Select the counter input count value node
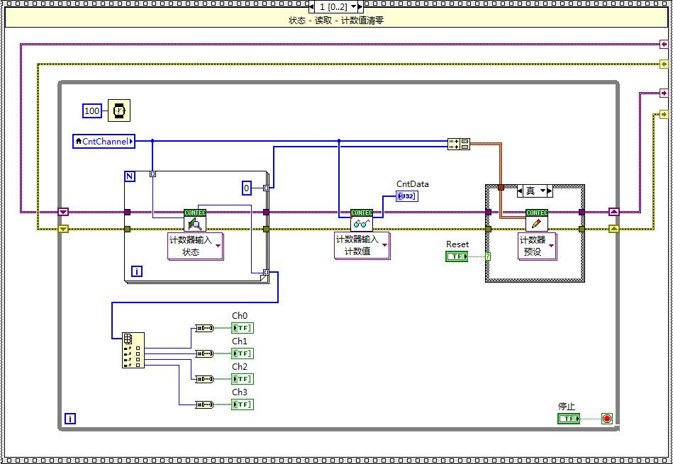This screenshot has height=464, width=673. coord(362,220)
